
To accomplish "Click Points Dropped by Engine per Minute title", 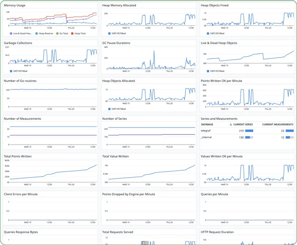I will [x=129, y=194].
